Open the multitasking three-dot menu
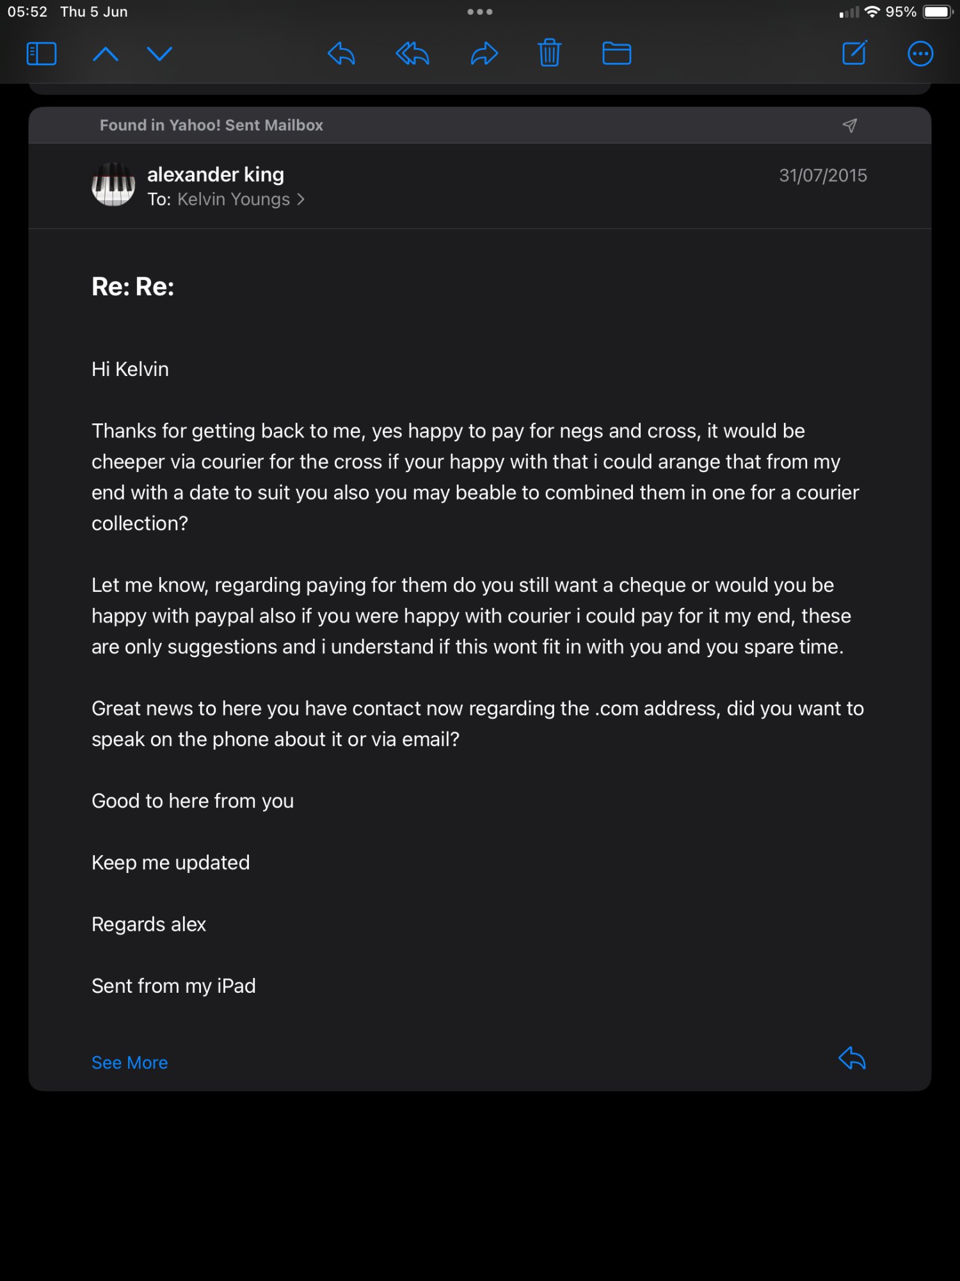This screenshot has width=960, height=1281. [479, 12]
